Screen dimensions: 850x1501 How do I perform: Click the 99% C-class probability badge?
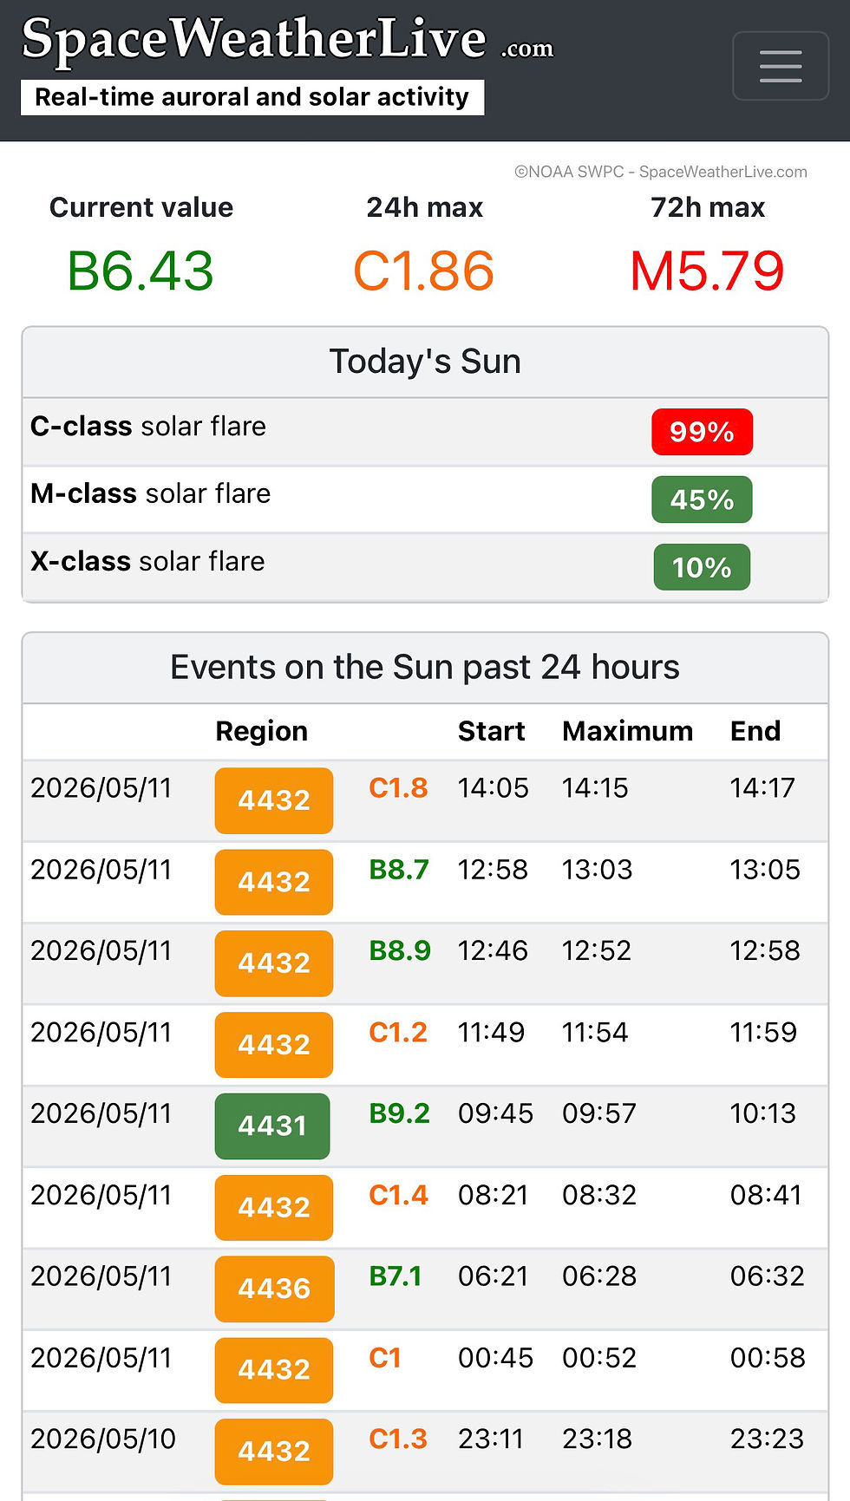click(702, 432)
